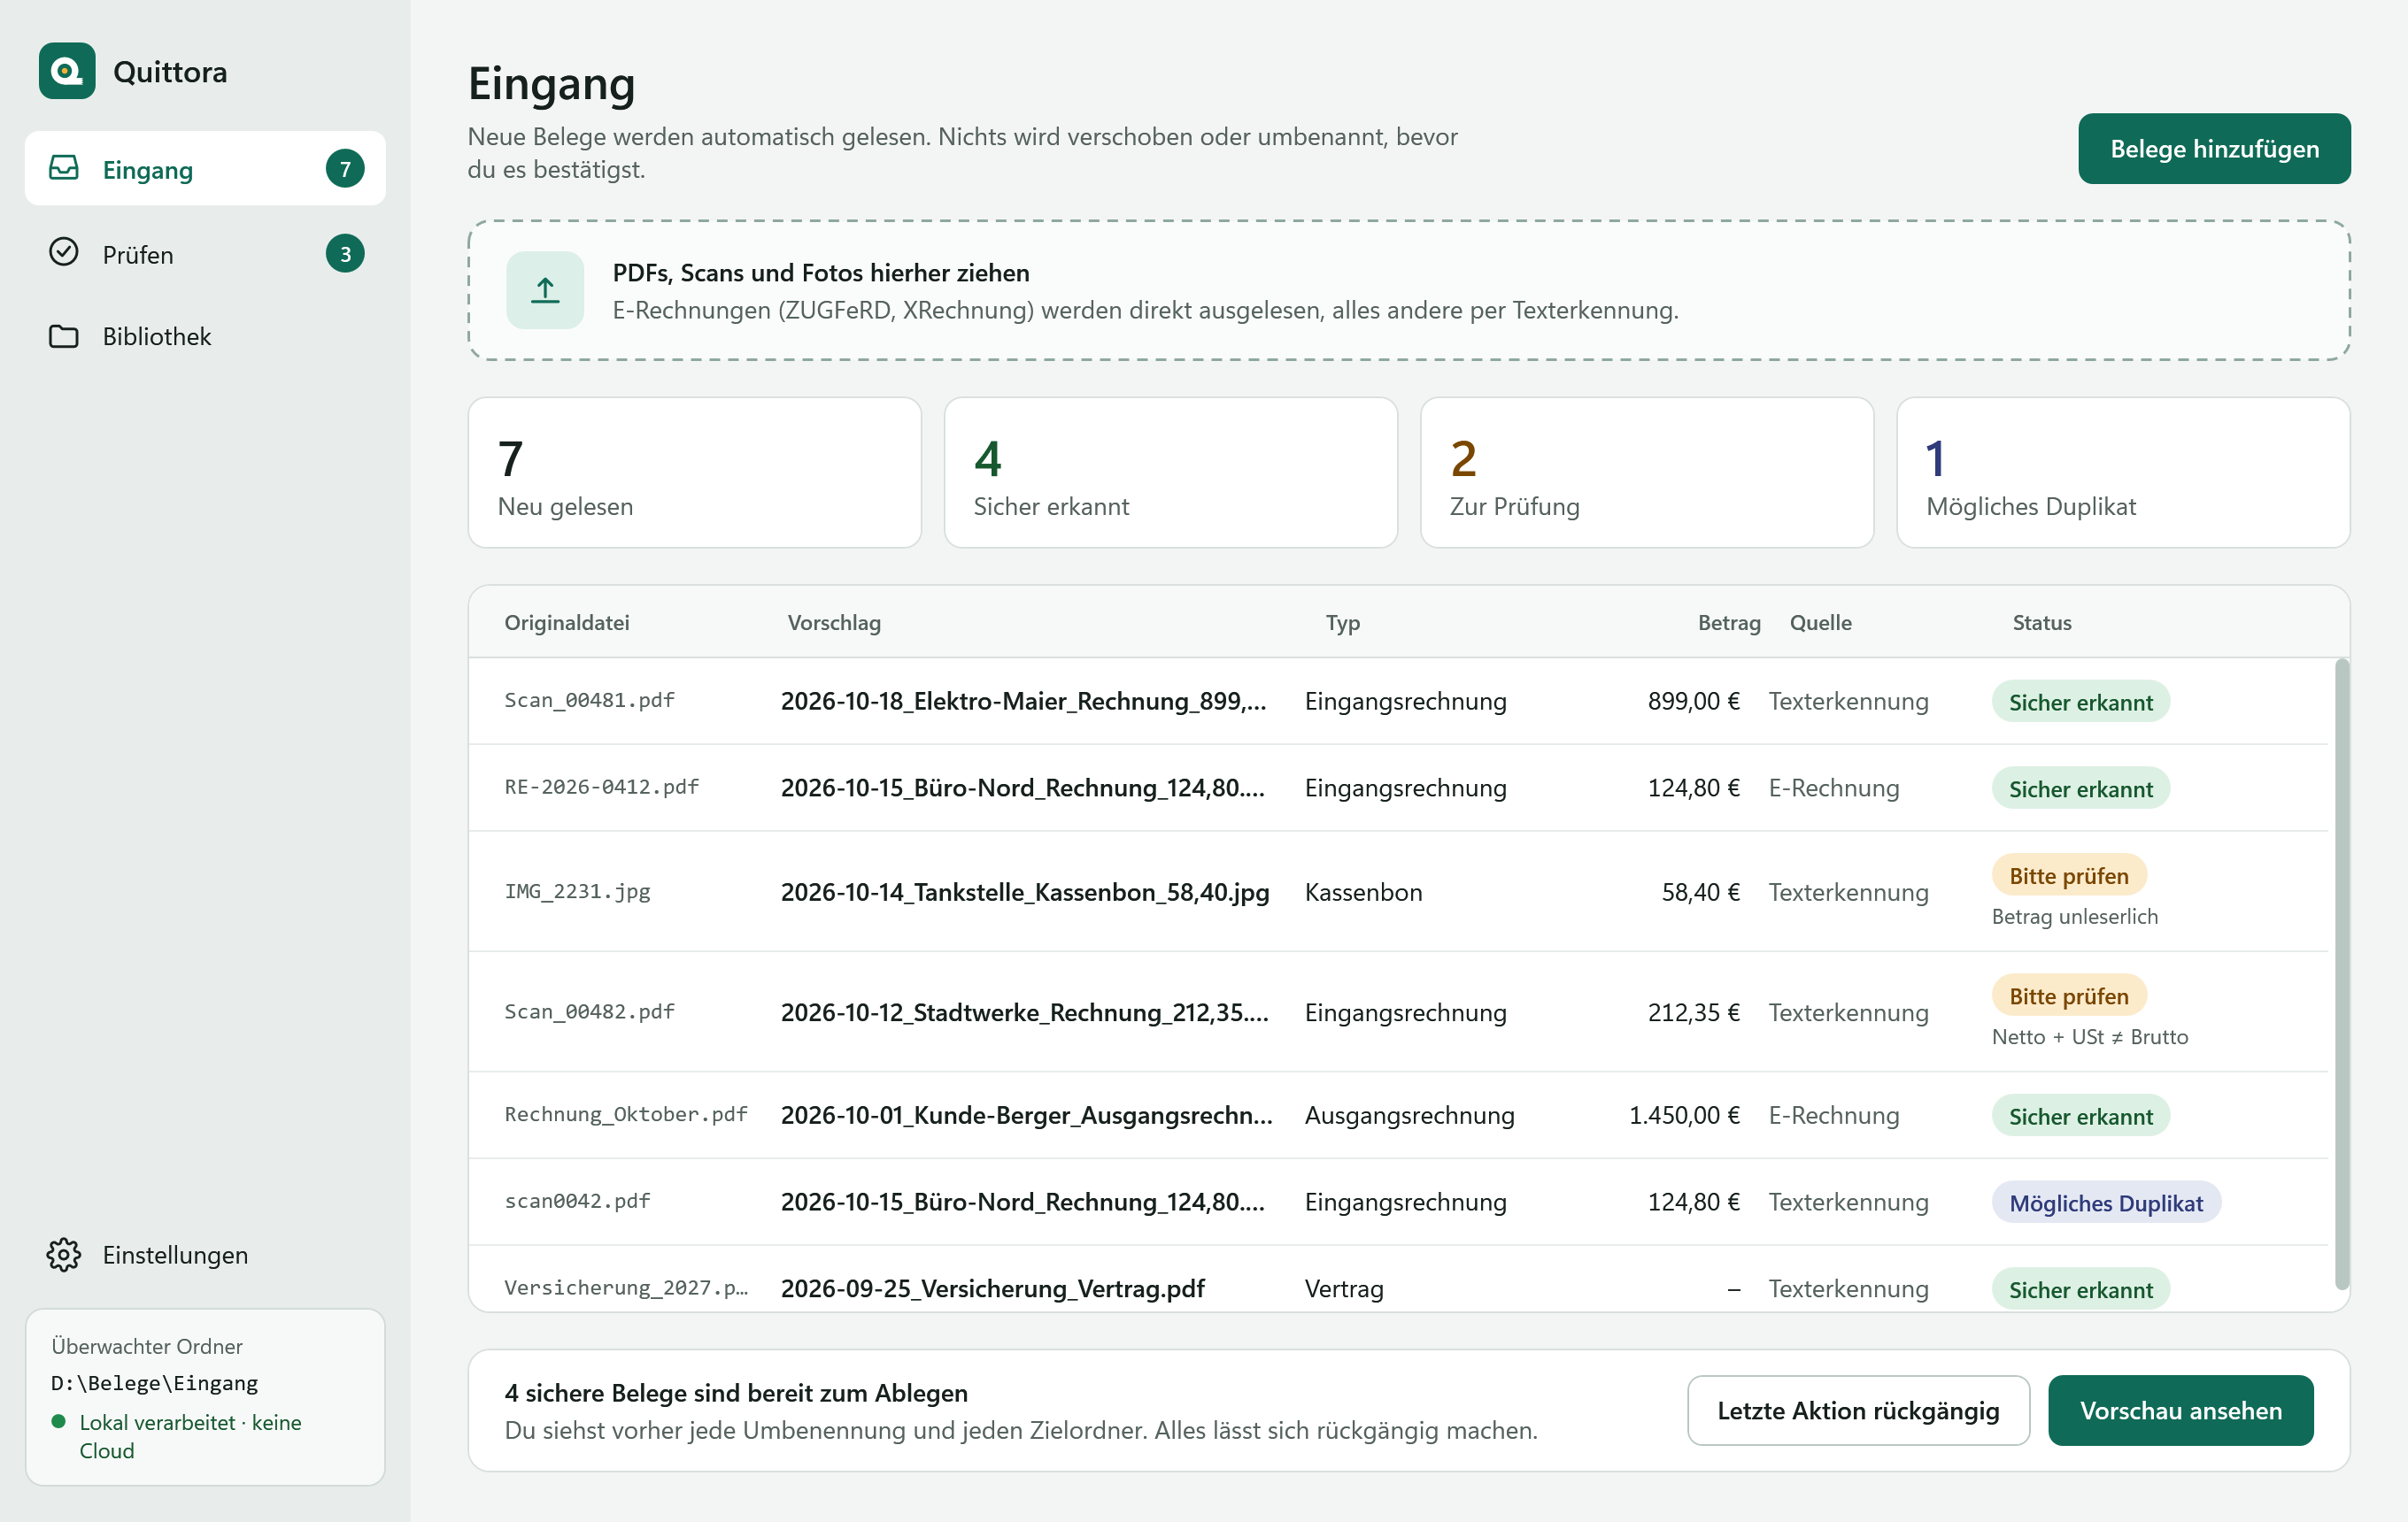Select the Mögliches Duplikat summary card
The width and height of the screenshot is (2408, 1522).
point(2123,473)
